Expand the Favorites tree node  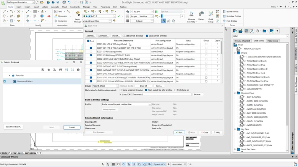(x=9, y=75)
